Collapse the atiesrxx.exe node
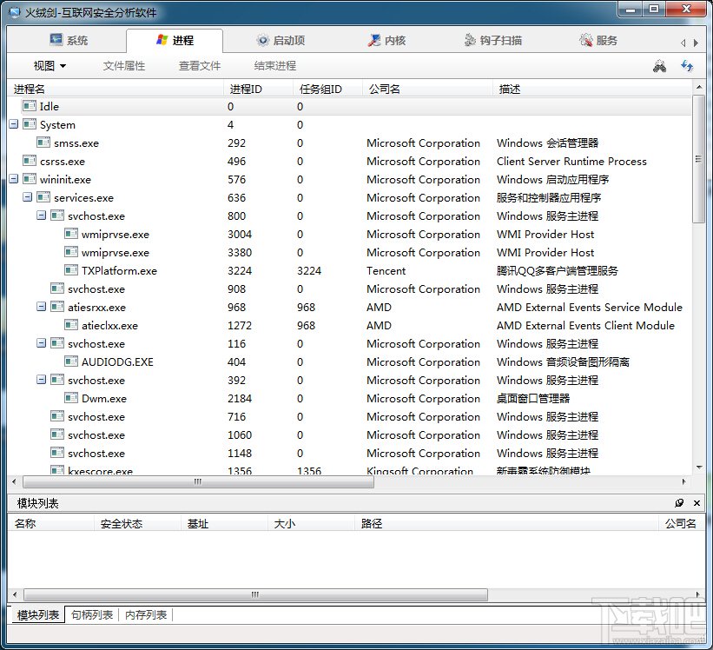 coord(42,307)
